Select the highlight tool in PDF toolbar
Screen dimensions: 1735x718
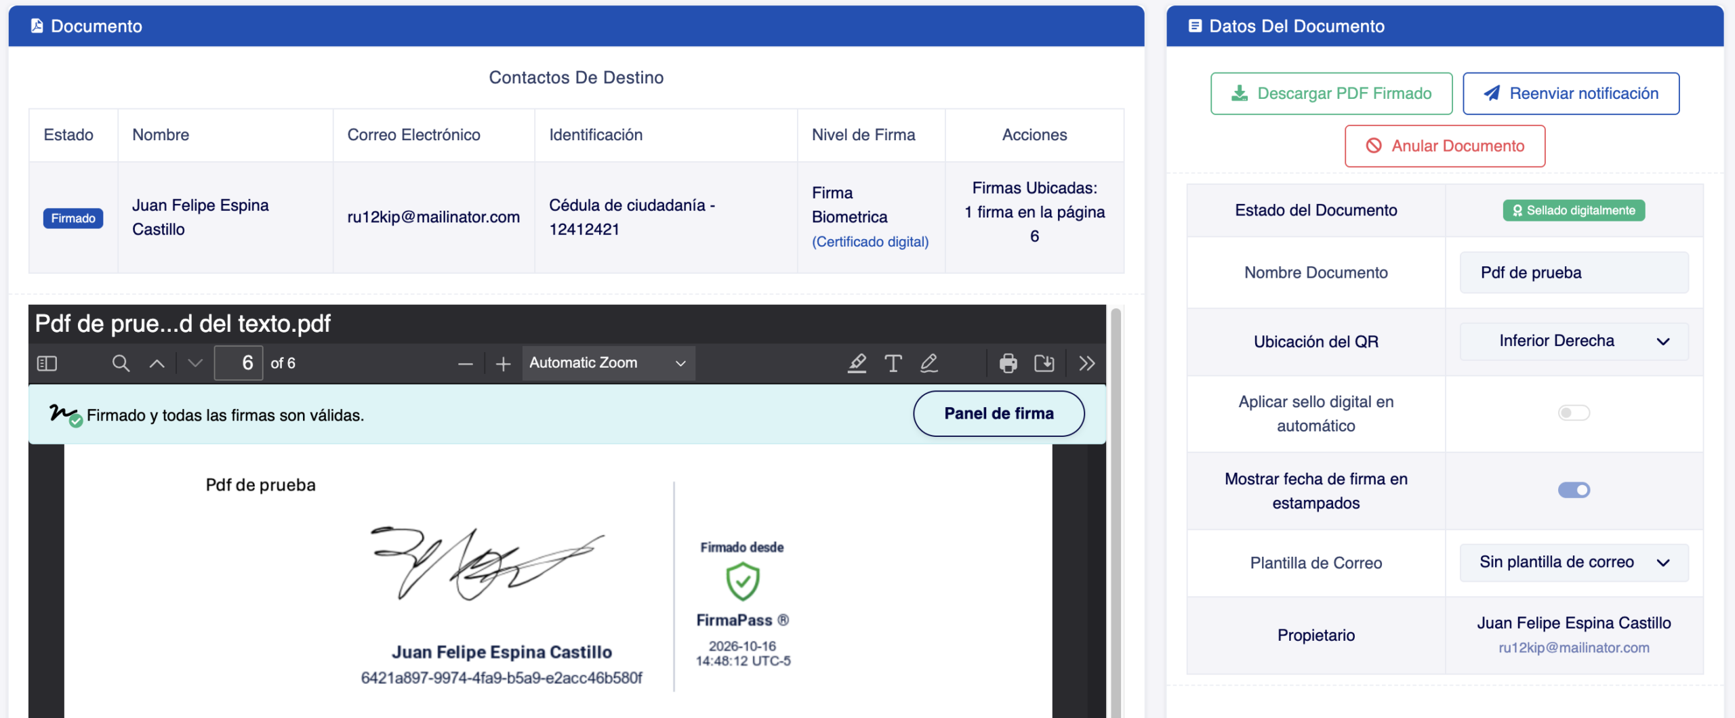(x=857, y=364)
